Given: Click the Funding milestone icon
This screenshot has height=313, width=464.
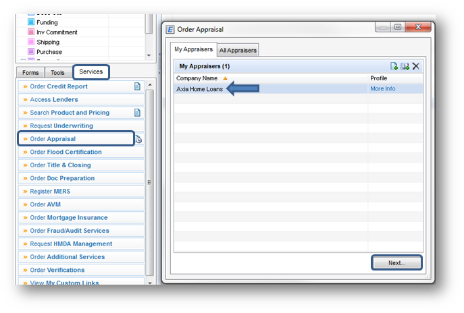Looking at the screenshot, I should pyautogui.click(x=31, y=22).
